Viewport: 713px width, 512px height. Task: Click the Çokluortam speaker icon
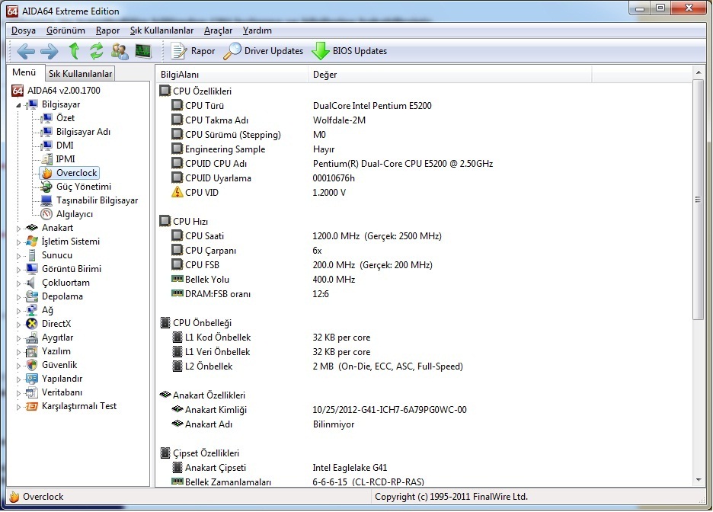(x=31, y=283)
